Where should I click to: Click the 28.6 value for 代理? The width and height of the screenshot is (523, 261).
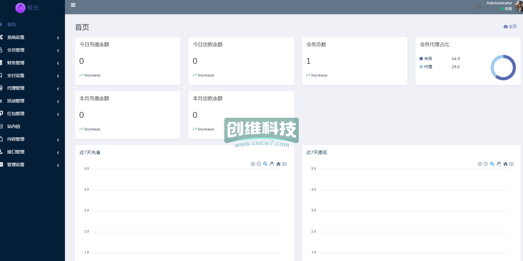tap(455, 67)
